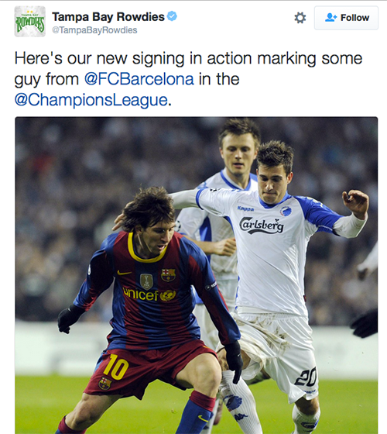Viewport: 387px width, 434px height.
Task: Open the gear settings menu
Action: (x=300, y=18)
